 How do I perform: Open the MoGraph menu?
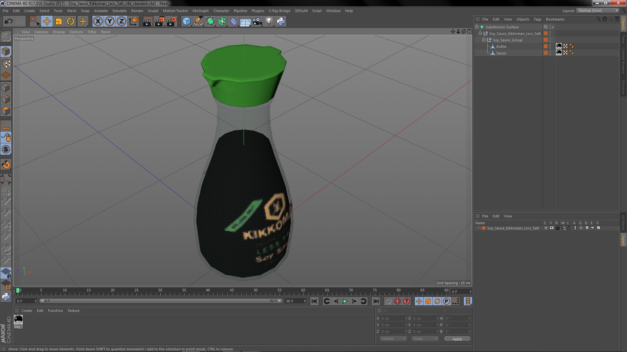click(x=200, y=11)
